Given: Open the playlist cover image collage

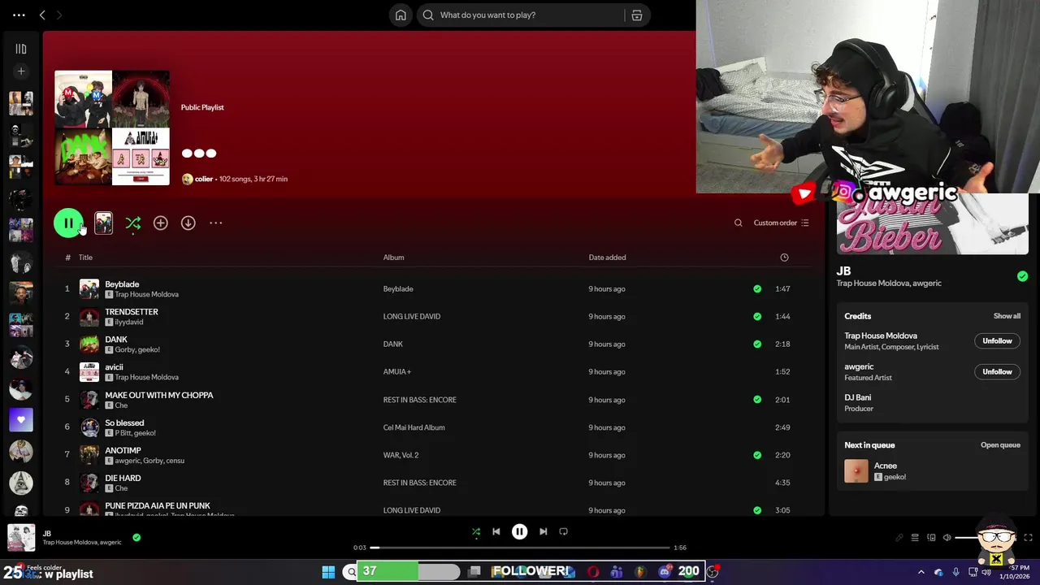Looking at the screenshot, I should click(x=112, y=128).
